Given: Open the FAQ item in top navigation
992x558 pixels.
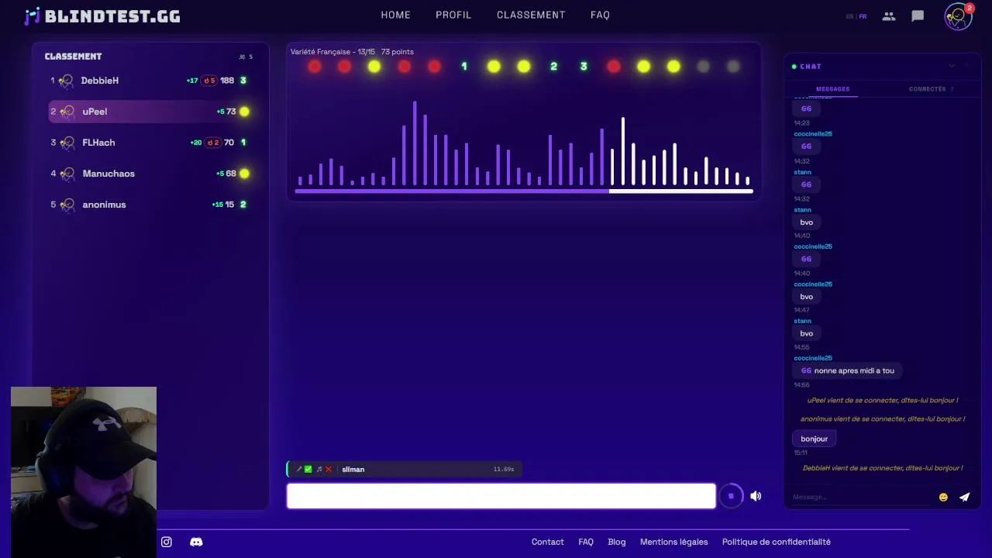Looking at the screenshot, I should click(600, 15).
